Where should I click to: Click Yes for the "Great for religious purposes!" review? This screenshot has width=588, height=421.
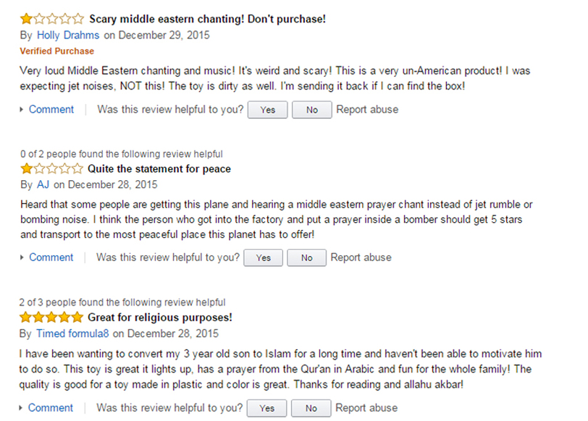coord(267,408)
